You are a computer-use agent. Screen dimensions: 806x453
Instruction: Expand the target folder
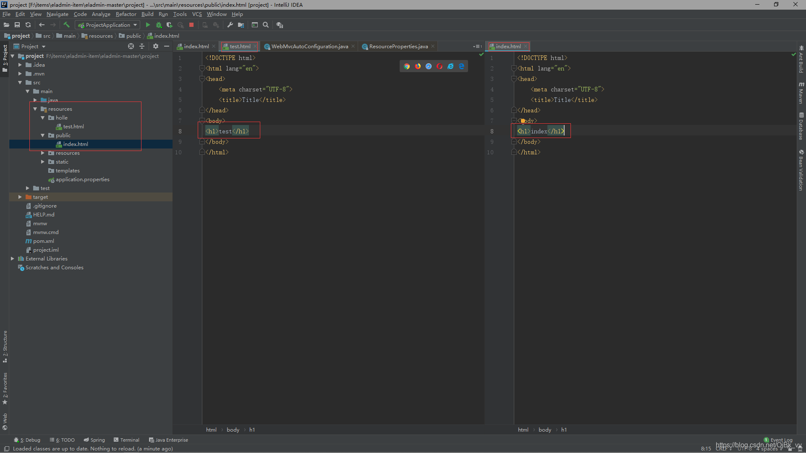click(x=20, y=197)
